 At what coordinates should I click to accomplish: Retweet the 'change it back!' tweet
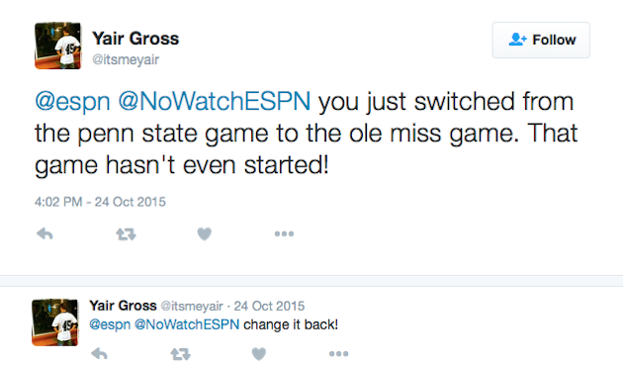[180, 353]
